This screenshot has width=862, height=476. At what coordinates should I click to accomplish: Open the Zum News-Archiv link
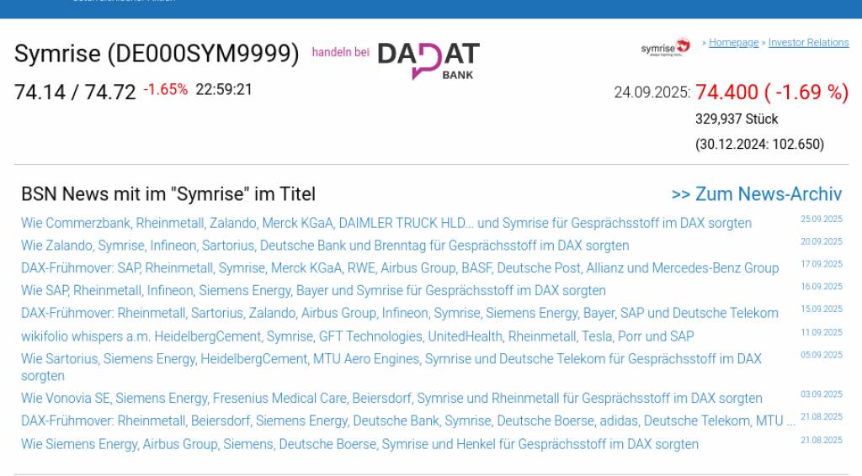(756, 194)
